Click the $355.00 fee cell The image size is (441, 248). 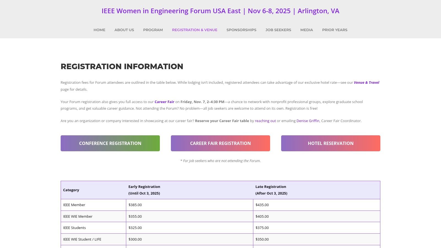pos(190,216)
